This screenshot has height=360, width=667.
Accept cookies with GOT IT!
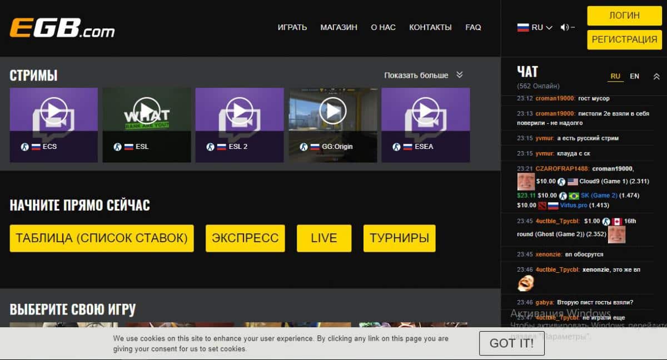pyautogui.click(x=511, y=343)
